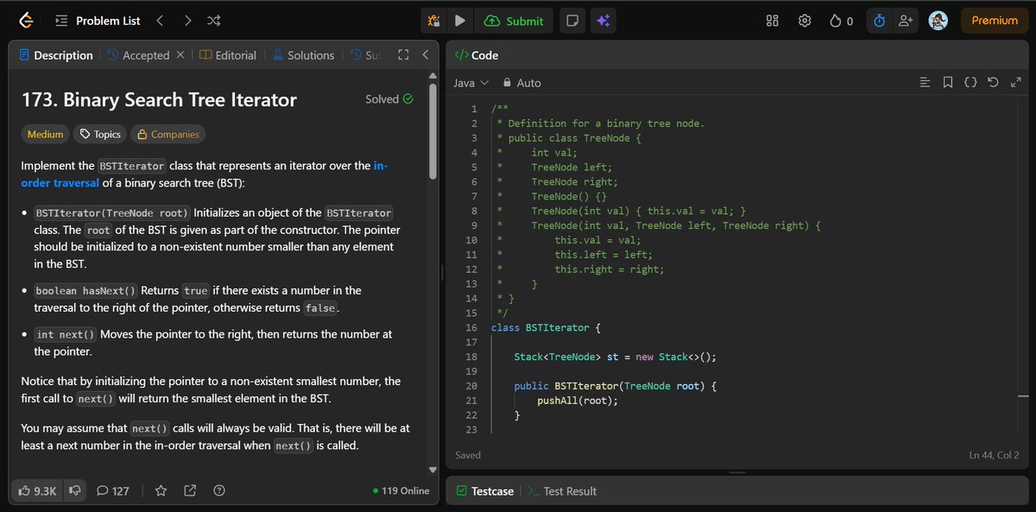Click the invite user icon
Image resolution: width=1036 pixels, height=512 pixels.
[x=905, y=21]
